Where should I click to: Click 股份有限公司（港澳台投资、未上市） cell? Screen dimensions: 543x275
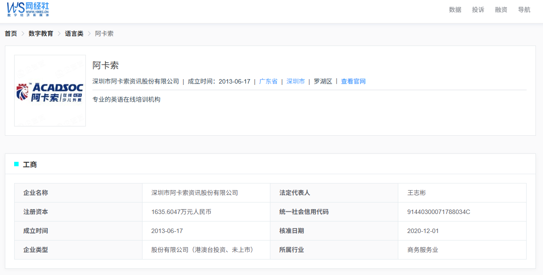point(204,250)
